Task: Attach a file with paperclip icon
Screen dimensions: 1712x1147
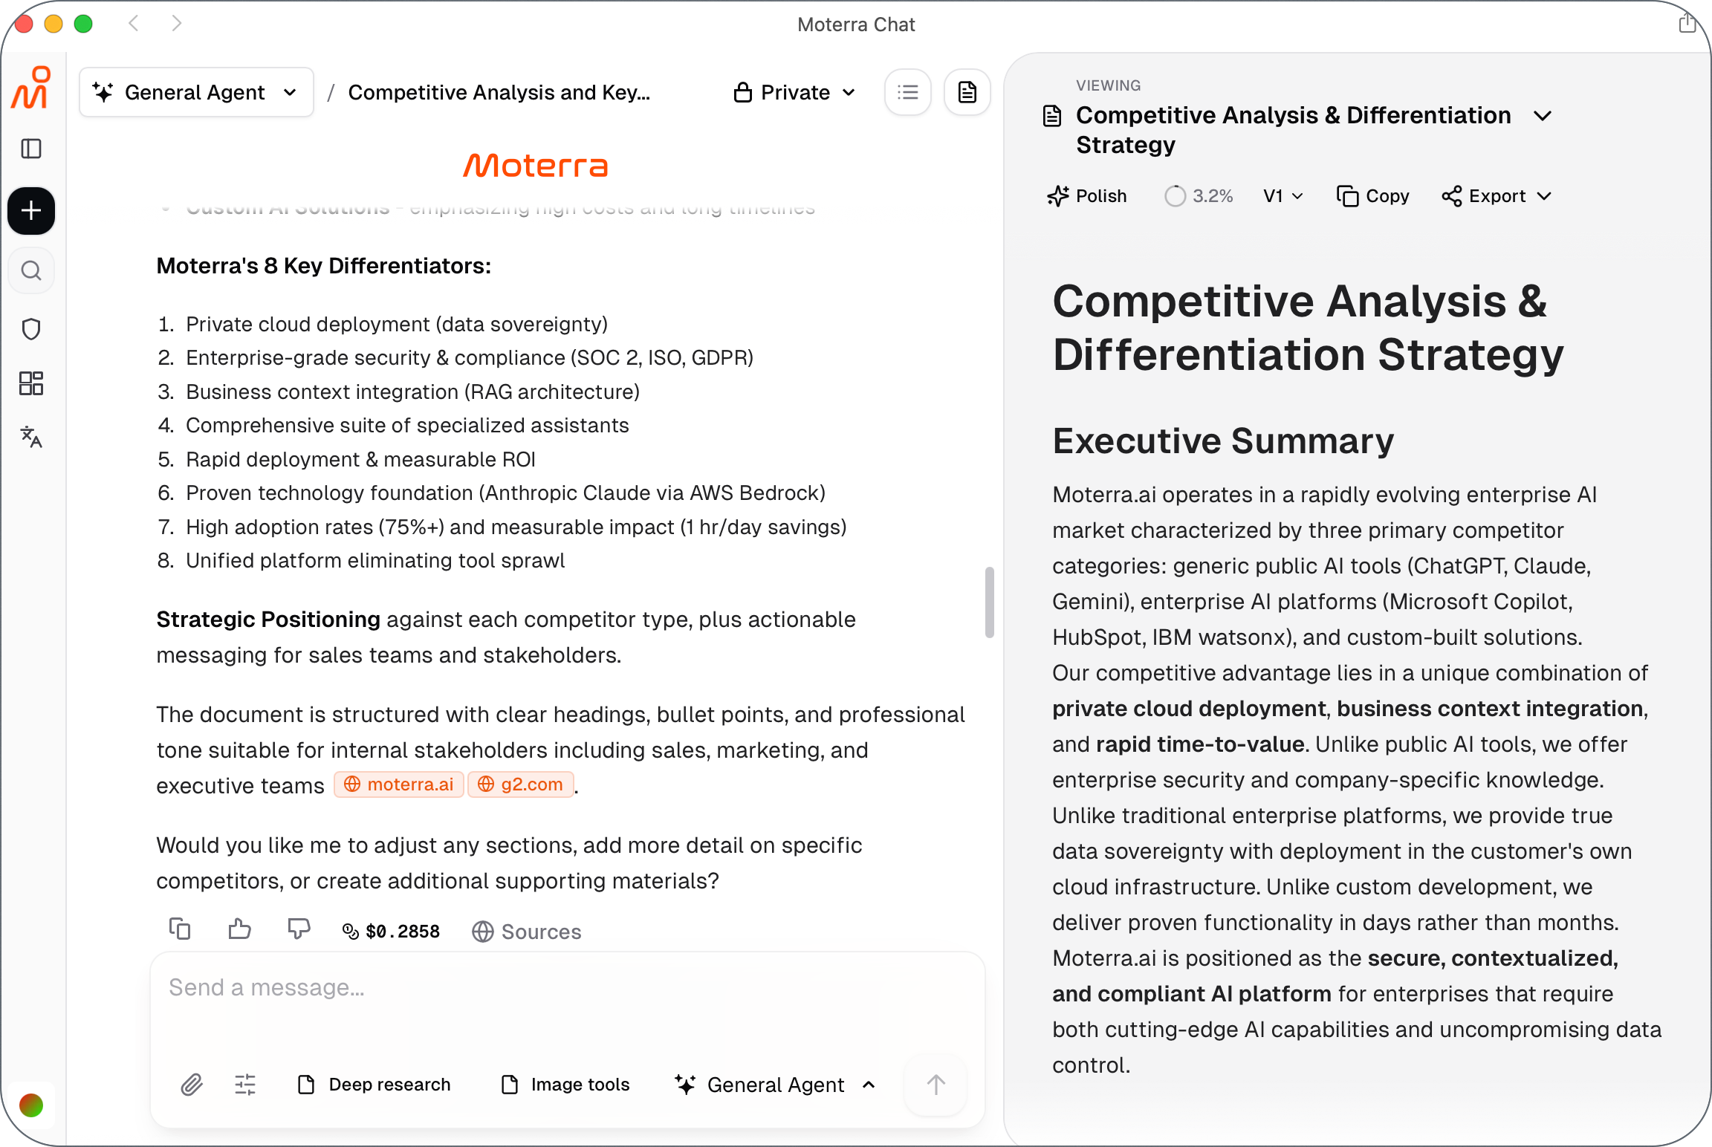Action: [192, 1085]
